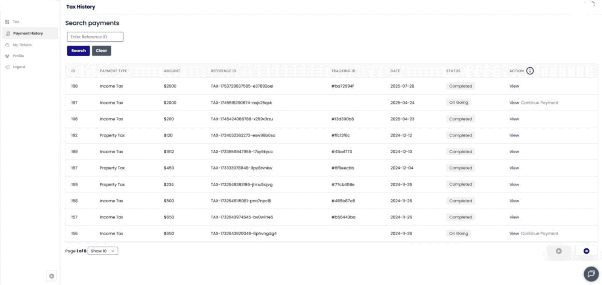The image size is (602, 285).
Task: Open My Tickets from the sidebar
Action: [x=22, y=45]
